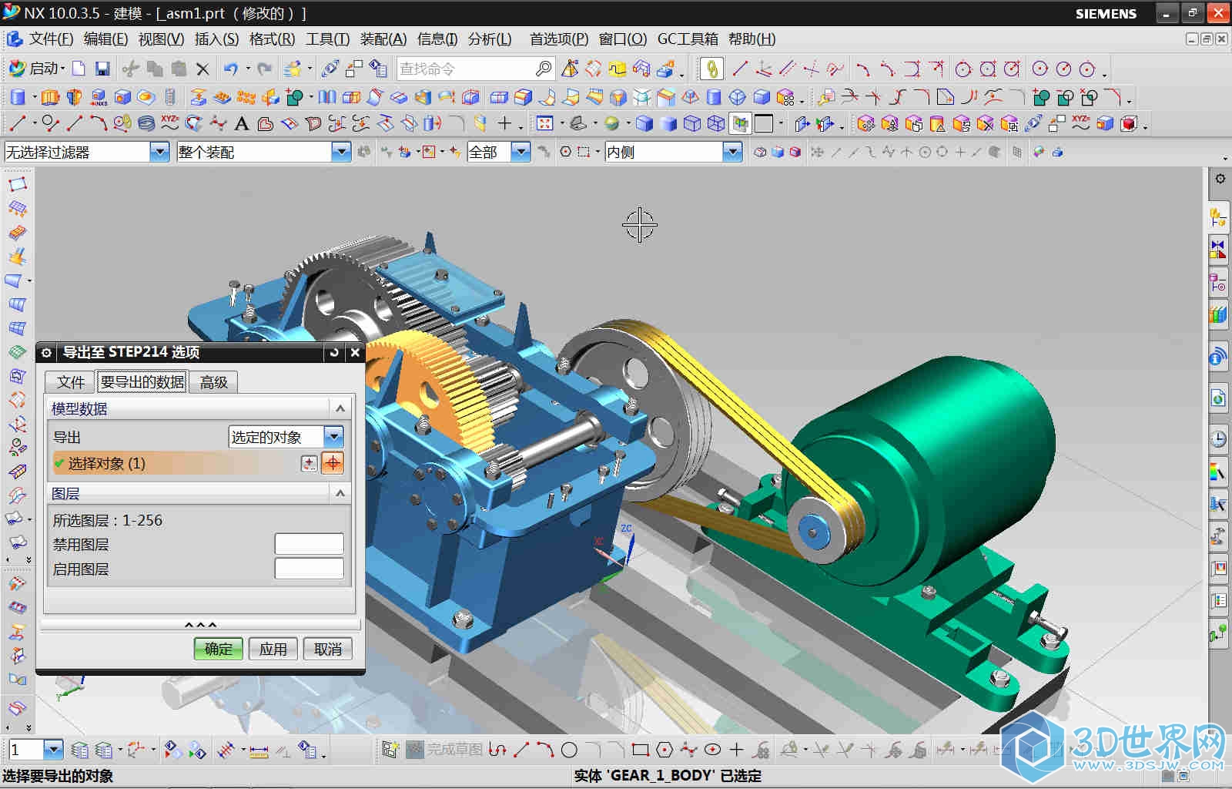The image size is (1232, 789).
Task: Click the 启用图层 input field
Action: (x=310, y=569)
